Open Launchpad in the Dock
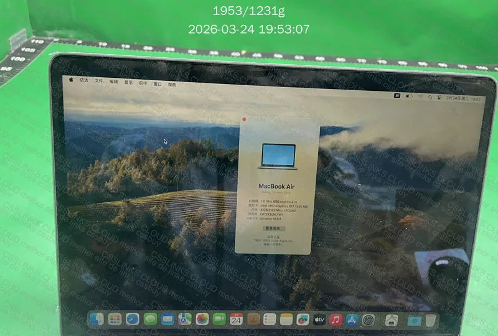 (x=115, y=319)
